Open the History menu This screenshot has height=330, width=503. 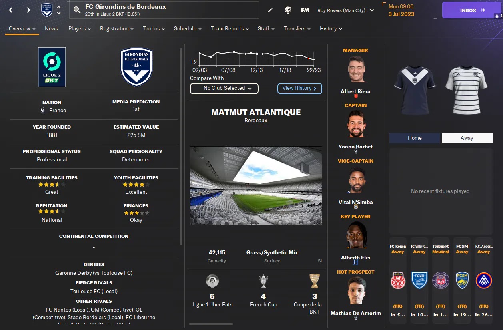pyautogui.click(x=331, y=28)
